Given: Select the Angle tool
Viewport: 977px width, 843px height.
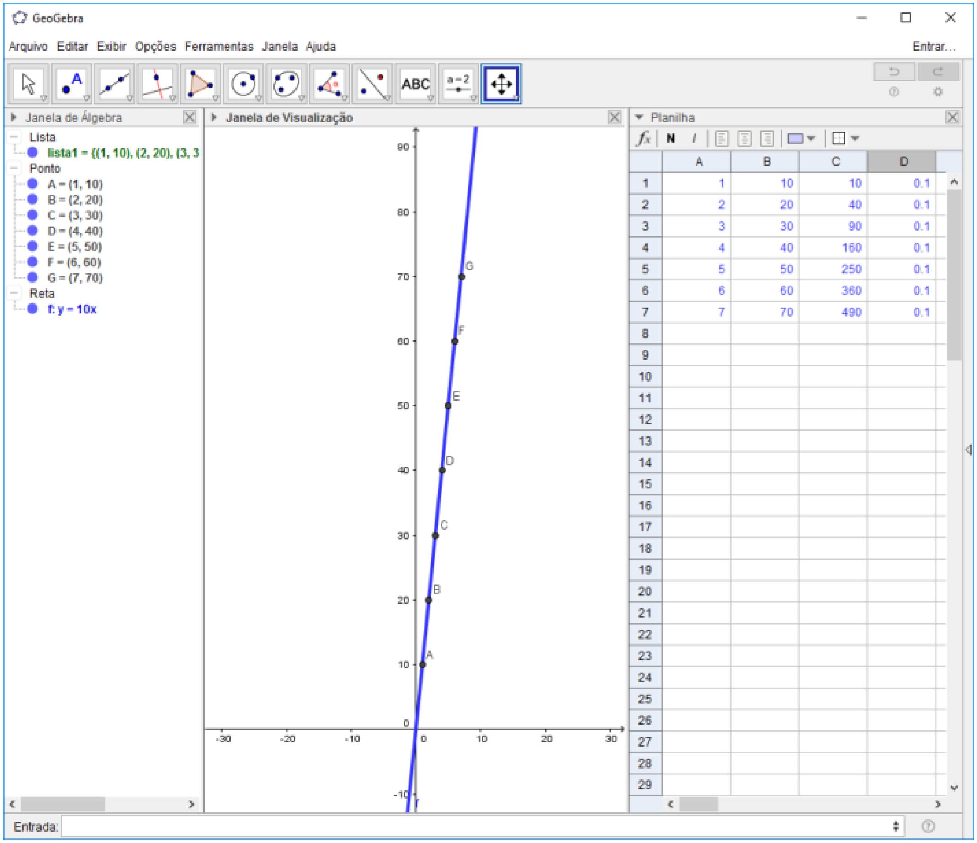Looking at the screenshot, I should point(329,84).
